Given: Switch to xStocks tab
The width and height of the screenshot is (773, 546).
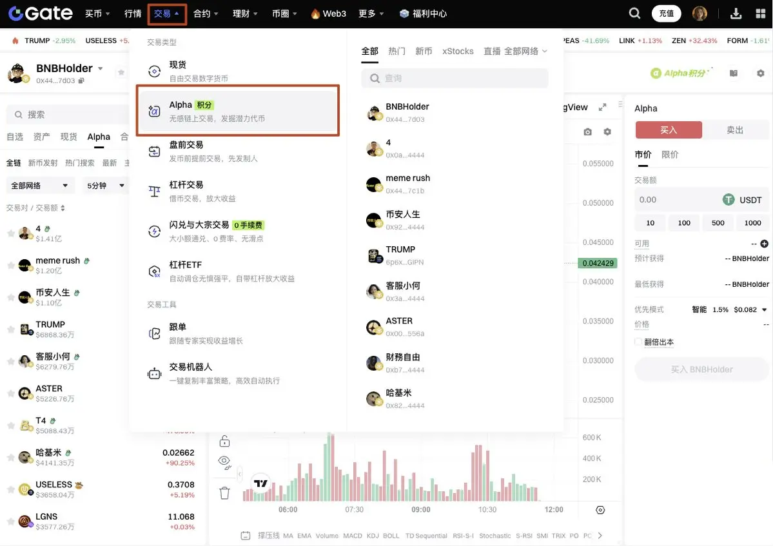Looking at the screenshot, I should [x=458, y=52].
